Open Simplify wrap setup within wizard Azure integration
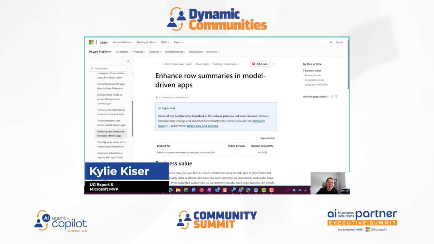The image size is (434, 244). coord(111,144)
